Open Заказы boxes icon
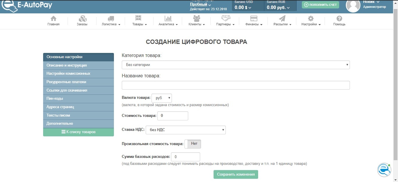 pos(82,19)
